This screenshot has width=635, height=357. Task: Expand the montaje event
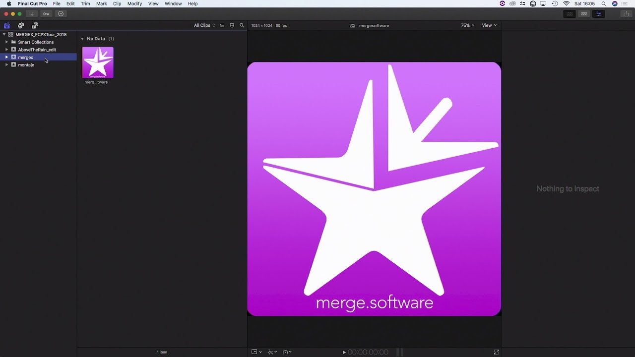pyautogui.click(x=6, y=65)
